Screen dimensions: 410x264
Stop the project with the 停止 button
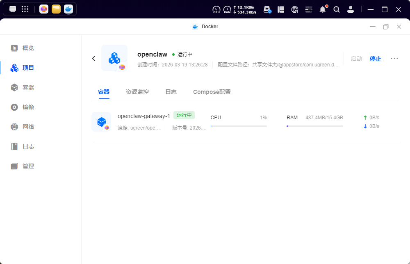(x=375, y=59)
